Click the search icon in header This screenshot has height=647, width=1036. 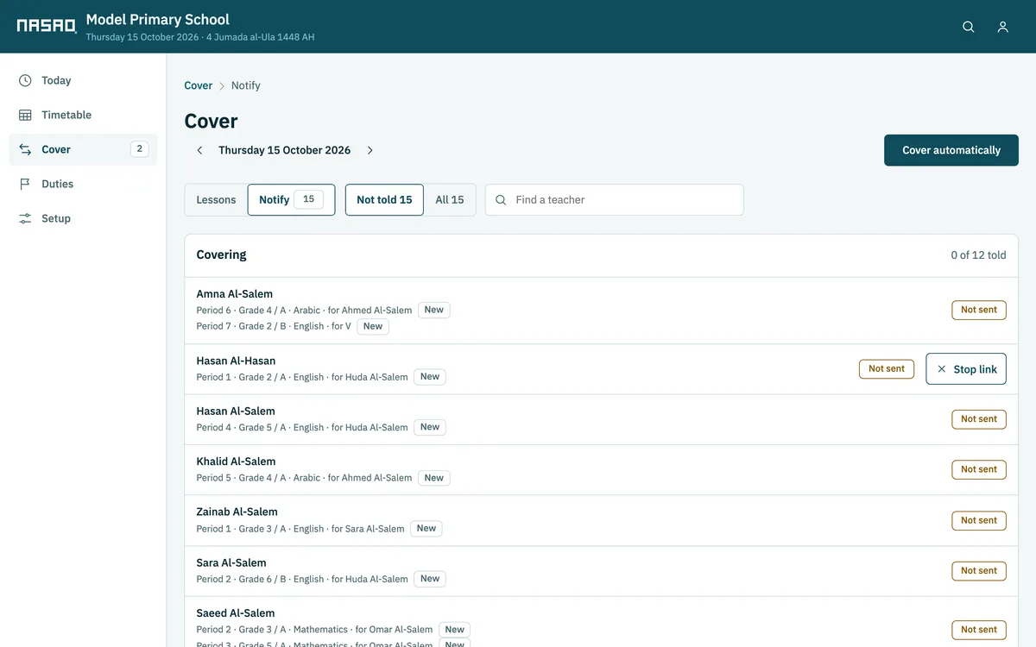pos(969,27)
